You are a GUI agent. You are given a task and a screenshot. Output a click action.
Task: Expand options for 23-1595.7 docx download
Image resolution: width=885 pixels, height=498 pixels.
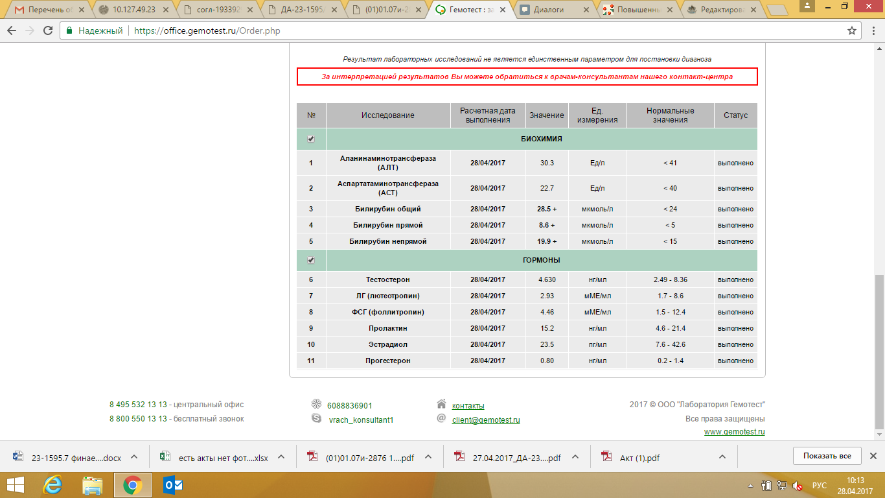pyautogui.click(x=133, y=456)
